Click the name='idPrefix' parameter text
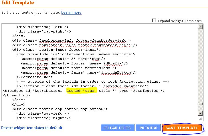Screen dimensions: 208x136 [x=106, y=63]
